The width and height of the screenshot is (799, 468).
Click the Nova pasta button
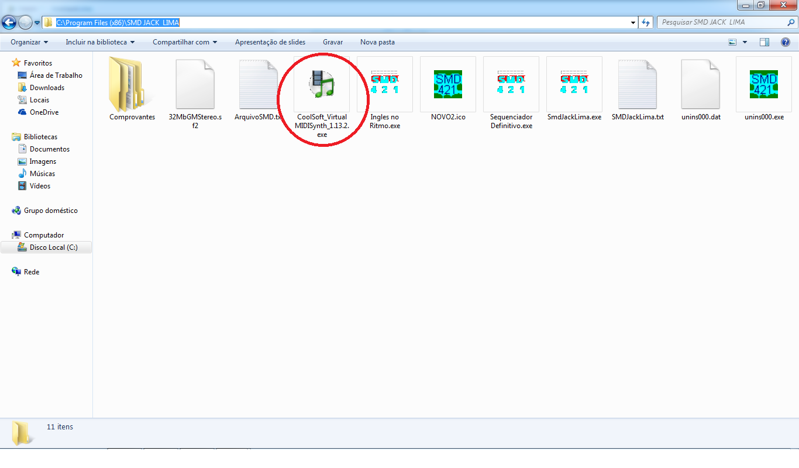(x=377, y=42)
